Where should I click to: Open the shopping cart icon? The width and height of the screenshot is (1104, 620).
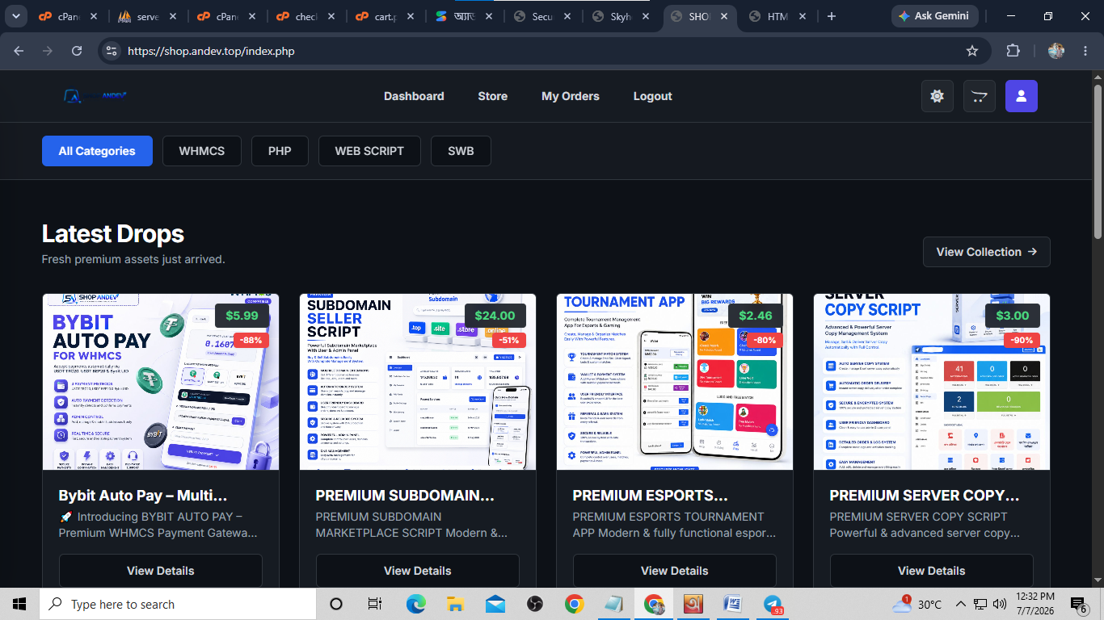[980, 96]
